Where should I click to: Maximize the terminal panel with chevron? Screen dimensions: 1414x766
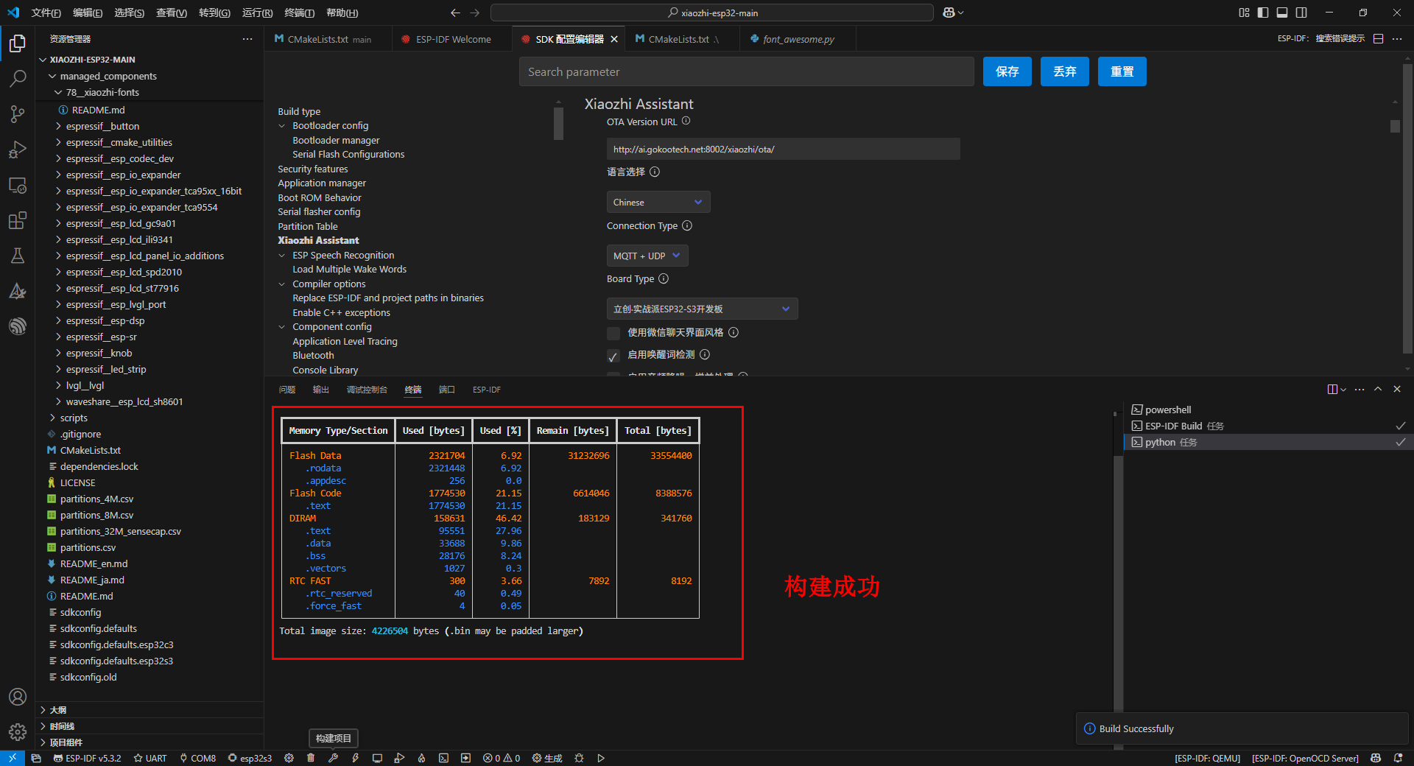point(1378,389)
